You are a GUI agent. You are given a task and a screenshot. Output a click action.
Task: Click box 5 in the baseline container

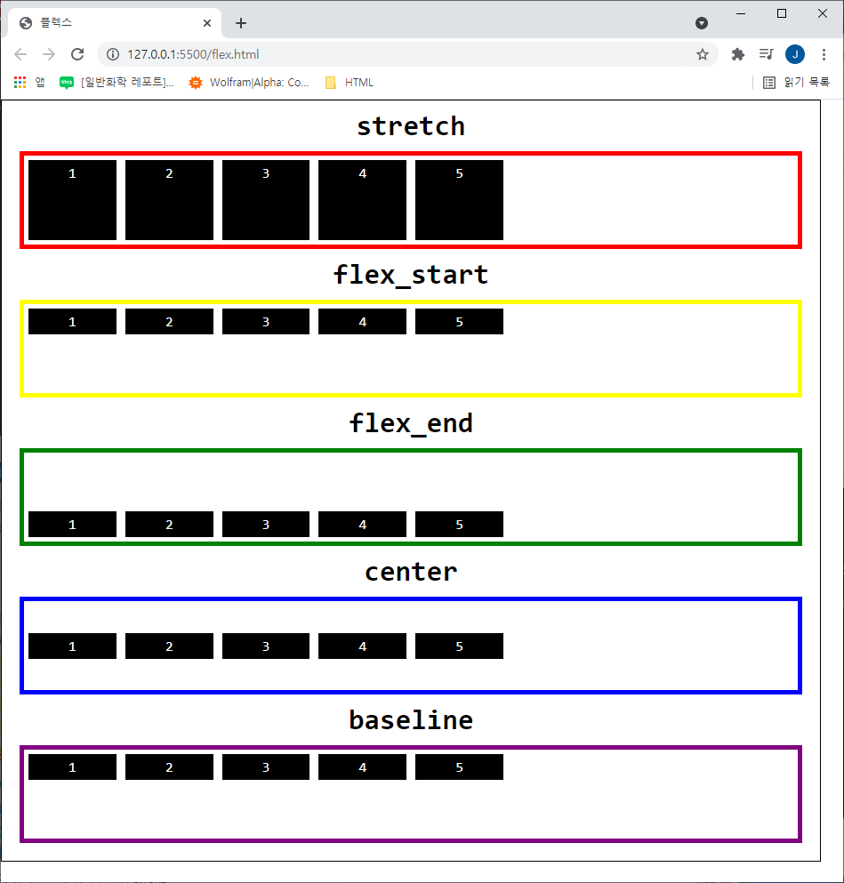[460, 767]
